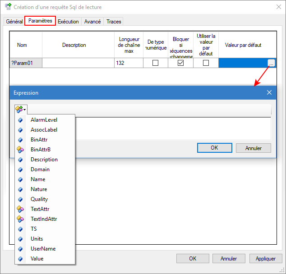
Task: Enable the 'De type numérique' checkbox
Action: point(156,64)
